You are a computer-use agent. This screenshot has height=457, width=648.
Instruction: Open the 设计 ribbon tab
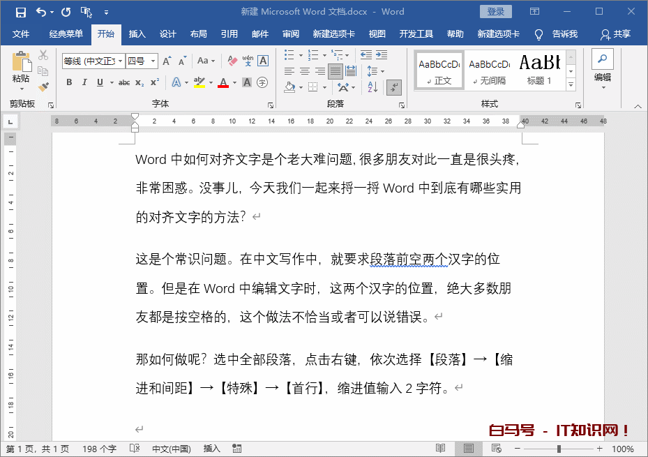point(167,33)
